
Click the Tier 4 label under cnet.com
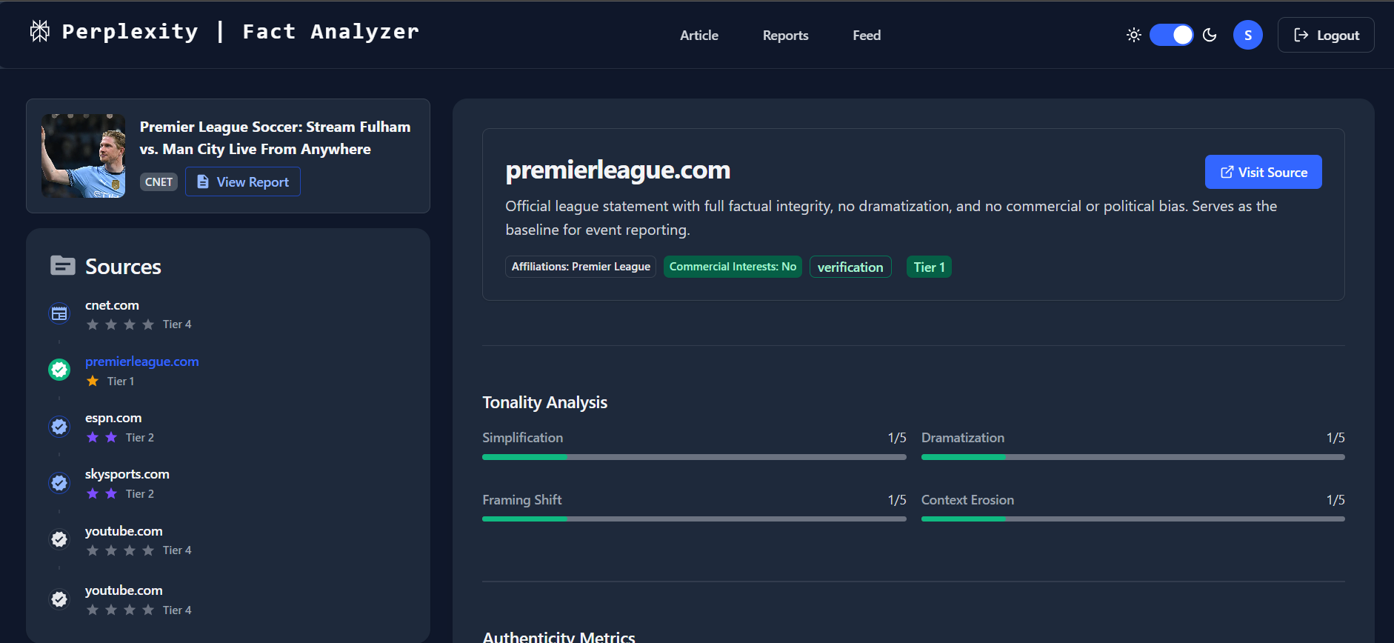(177, 324)
